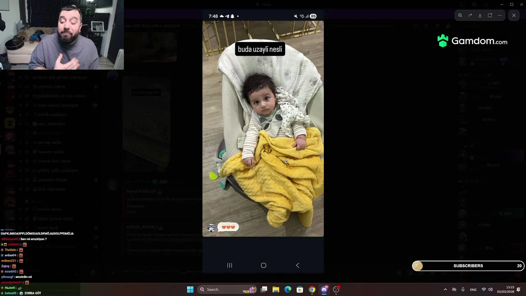Open the volume control in system tray
The width and height of the screenshot is (526, 296).
[490, 289]
